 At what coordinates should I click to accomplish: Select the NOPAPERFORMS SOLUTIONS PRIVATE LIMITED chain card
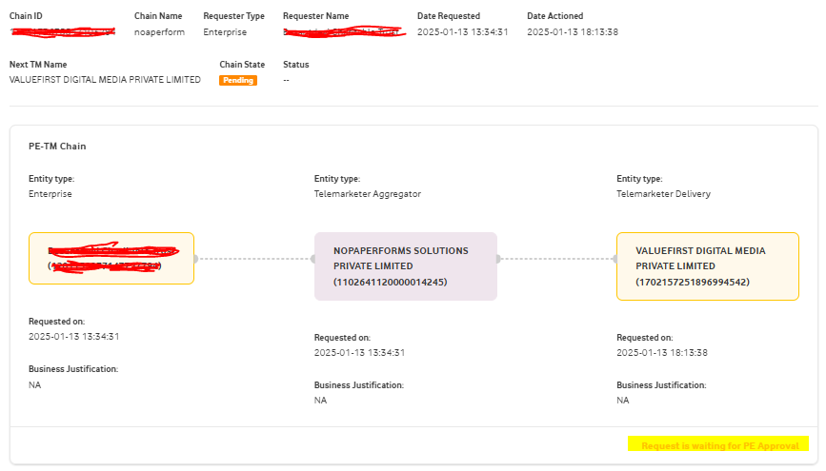point(406,266)
